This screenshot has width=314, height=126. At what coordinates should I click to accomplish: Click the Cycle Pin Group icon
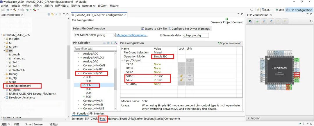point(219,43)
